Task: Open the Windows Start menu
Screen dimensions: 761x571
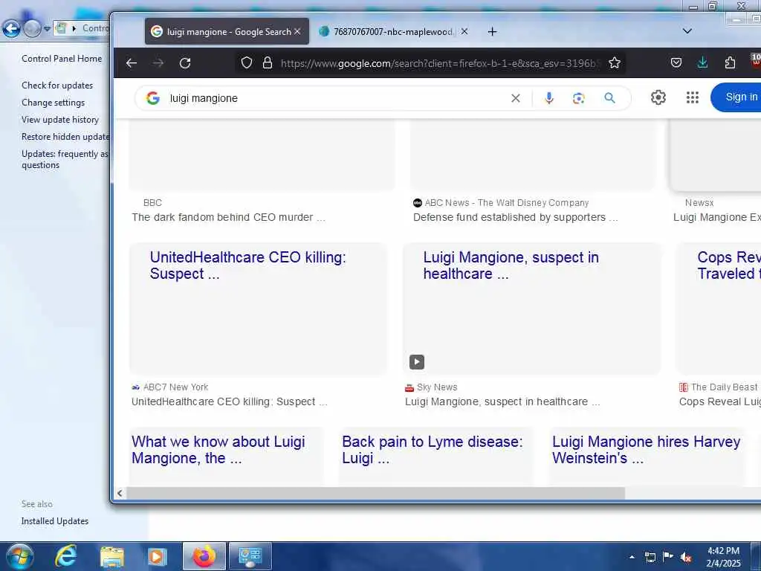Action: click(x=19, y=556)
